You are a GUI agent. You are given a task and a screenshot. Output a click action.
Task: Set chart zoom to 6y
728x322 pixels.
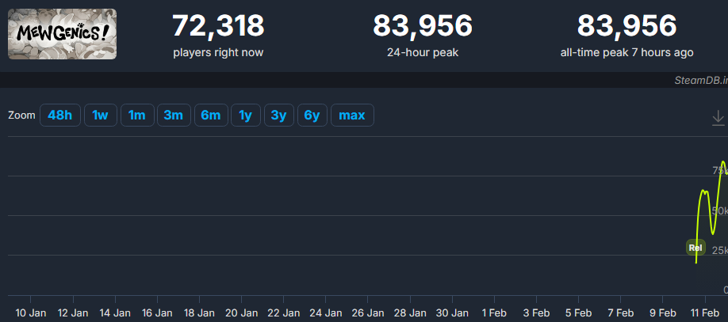click(312, 115)
